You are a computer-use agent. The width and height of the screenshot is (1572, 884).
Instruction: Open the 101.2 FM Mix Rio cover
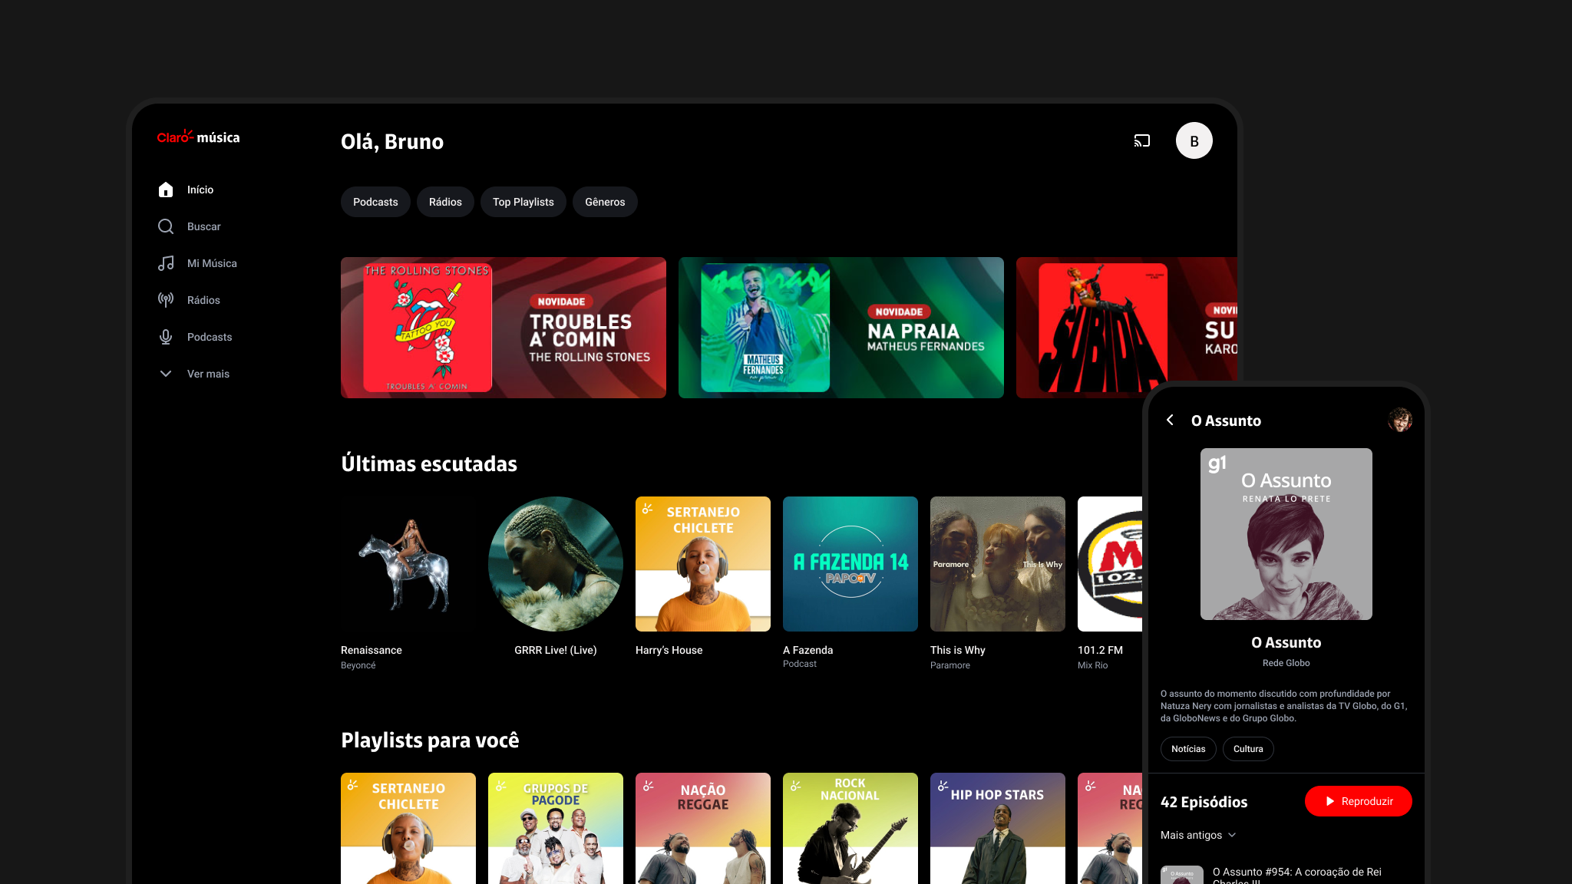(x=1110, y=564)
